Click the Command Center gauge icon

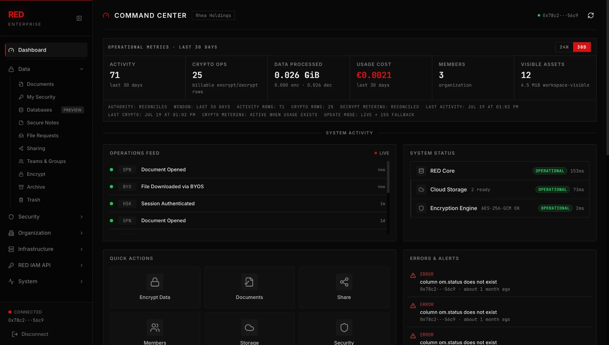coord(106,16)
